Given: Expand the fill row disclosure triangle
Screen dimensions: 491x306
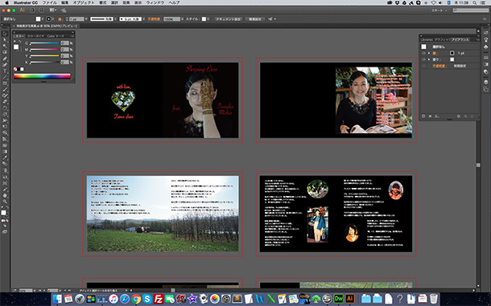Looking at the screenshot, I should [429, 59].
